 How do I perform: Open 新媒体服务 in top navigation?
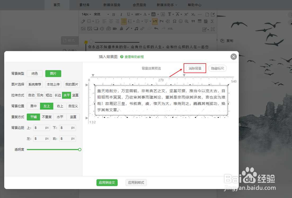[x=112, y=5]
